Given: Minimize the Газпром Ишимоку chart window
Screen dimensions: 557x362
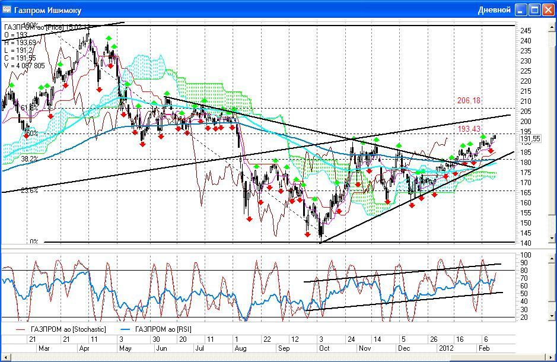Looking at the screenshot, I should [x=521, y=9].
